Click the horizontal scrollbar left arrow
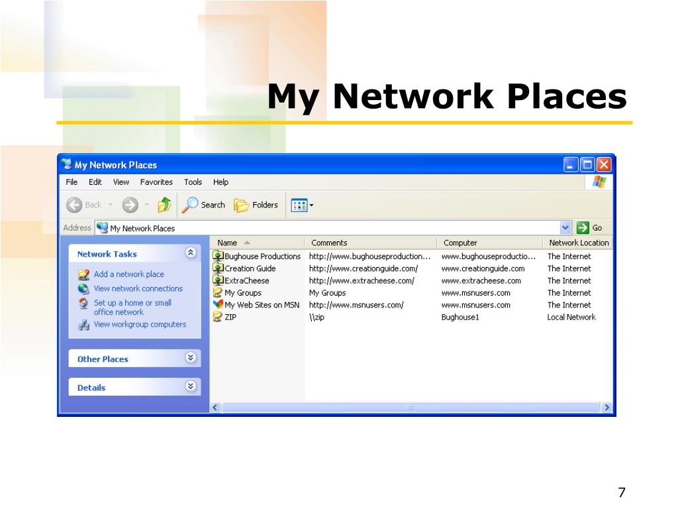 [x=215, y=408]
